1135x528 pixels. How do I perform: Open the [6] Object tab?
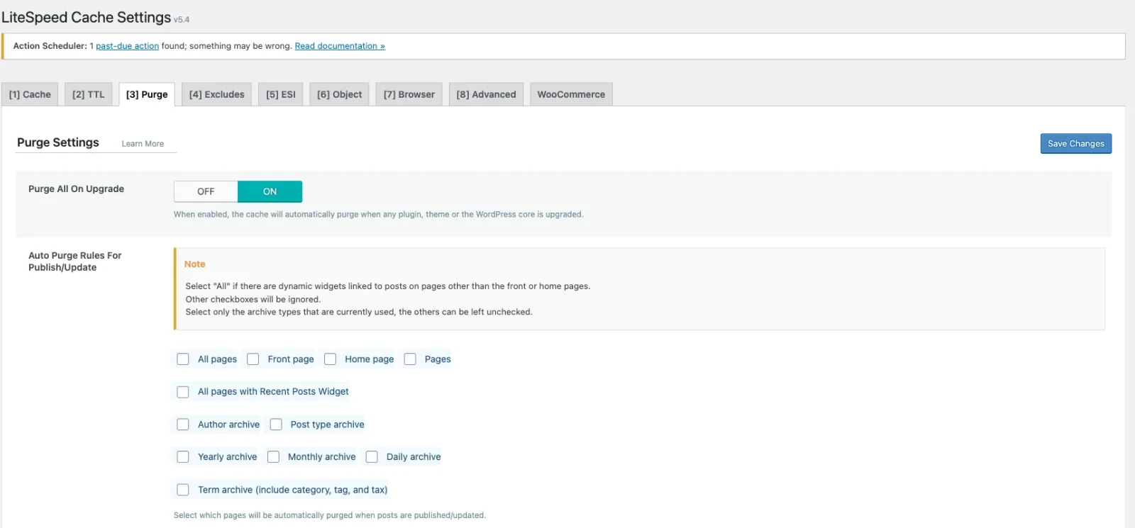[x=339, y=94]
